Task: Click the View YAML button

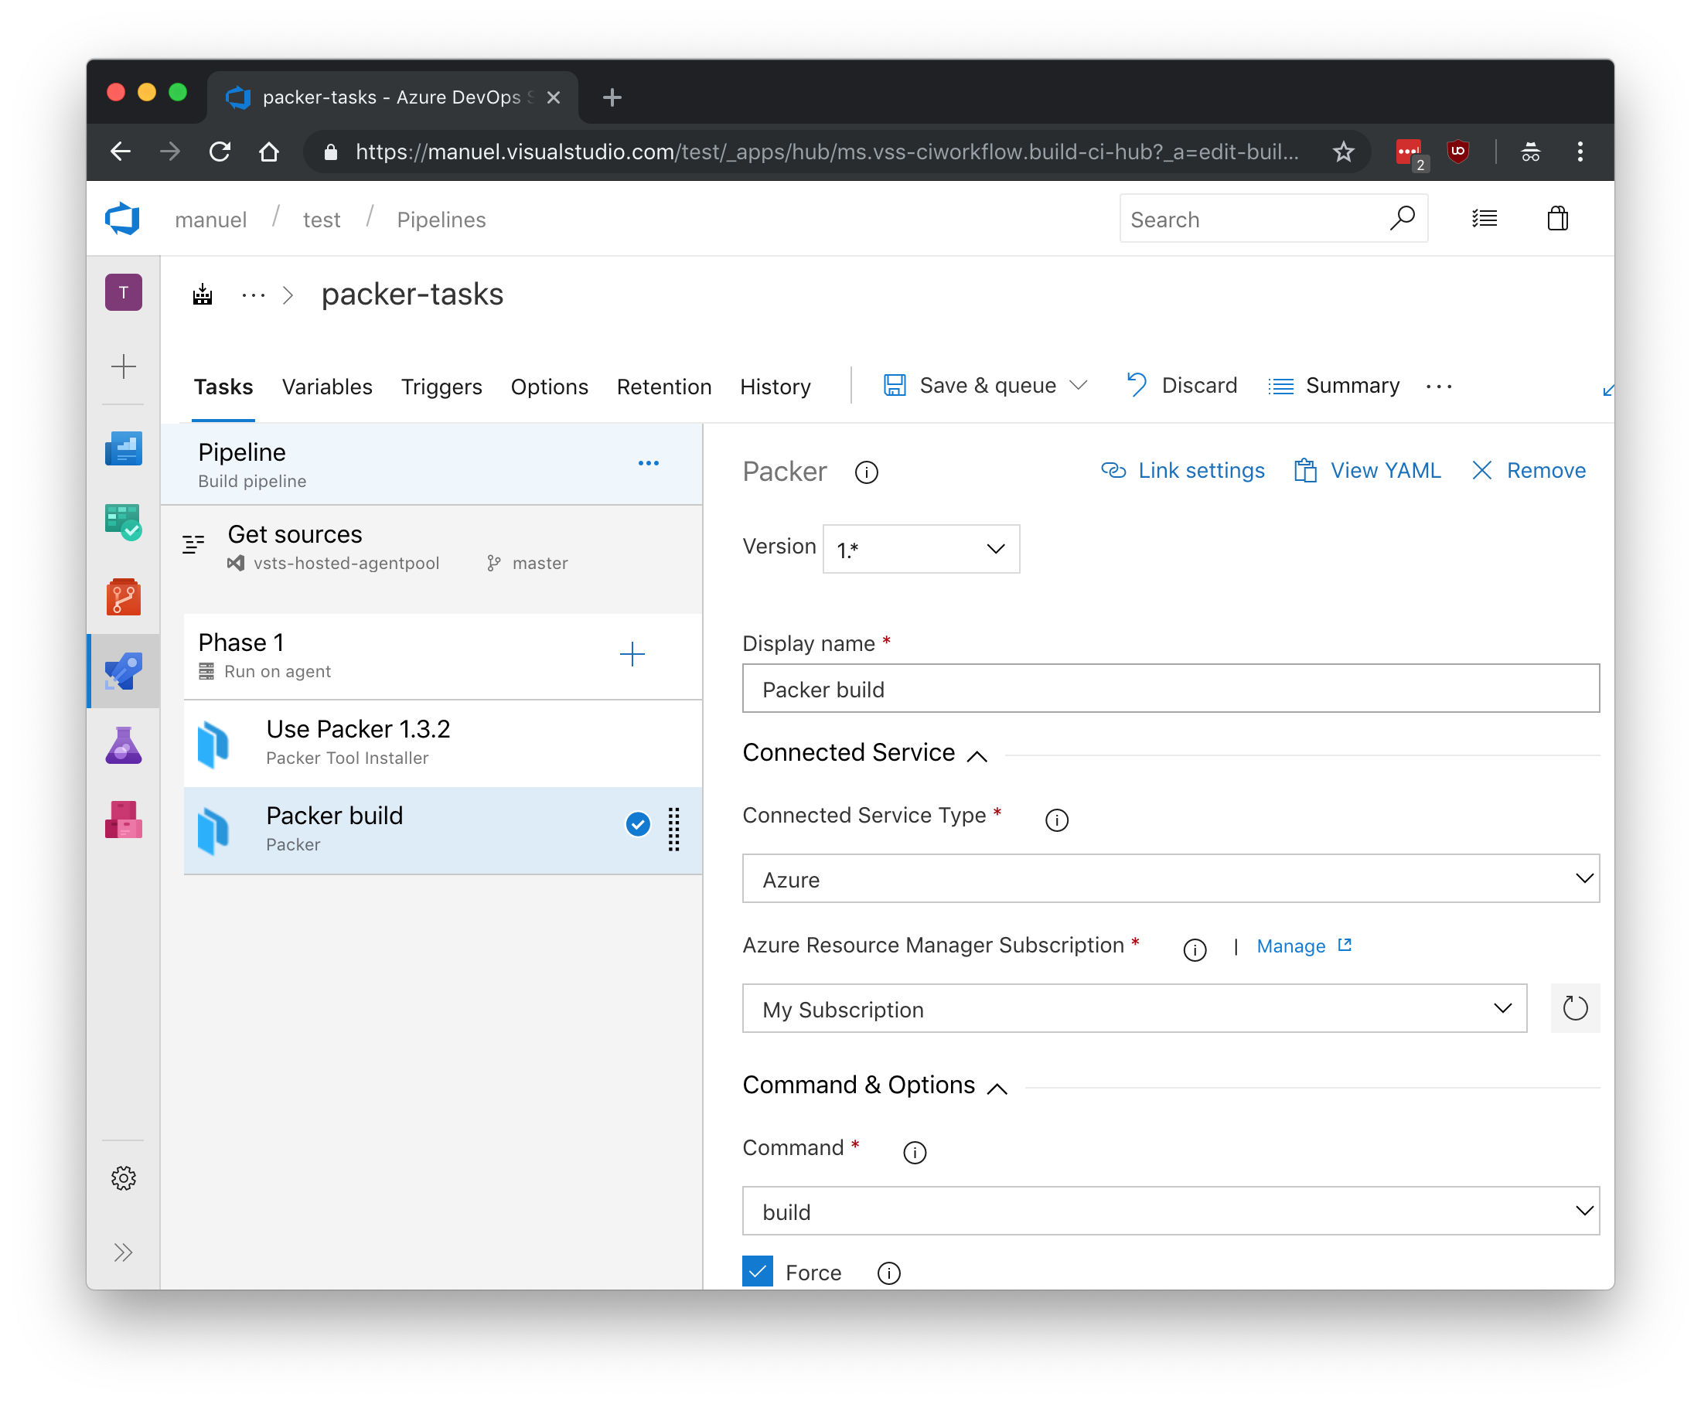Action: click(1368, 471)
